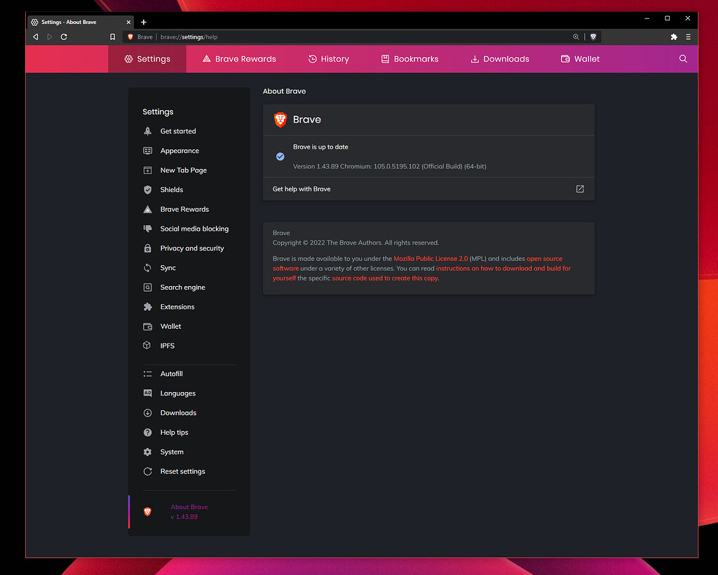Image resolution: width=718 pixels, height=575 pixels.
Task: Follow the Get help with Brave link
Action: (302, 189)
